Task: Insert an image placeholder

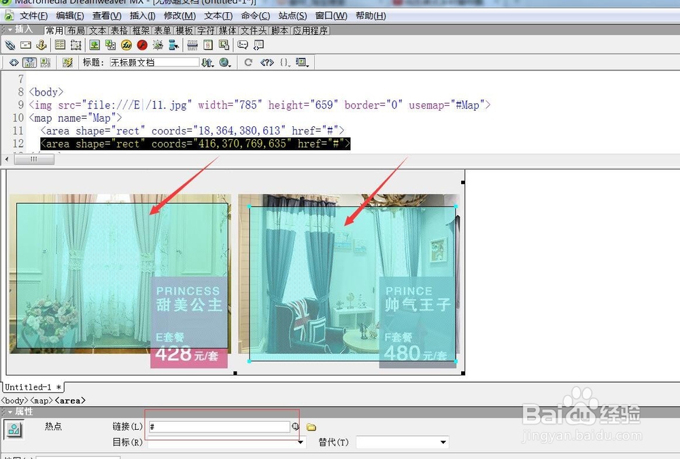Action: click(111, 45)
